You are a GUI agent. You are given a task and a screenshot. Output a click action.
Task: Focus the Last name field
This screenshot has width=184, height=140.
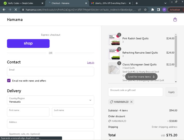[73, 112]
